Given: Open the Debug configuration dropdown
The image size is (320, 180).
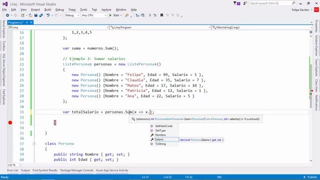Looking at the screenshot, I should tap(72, 15).
